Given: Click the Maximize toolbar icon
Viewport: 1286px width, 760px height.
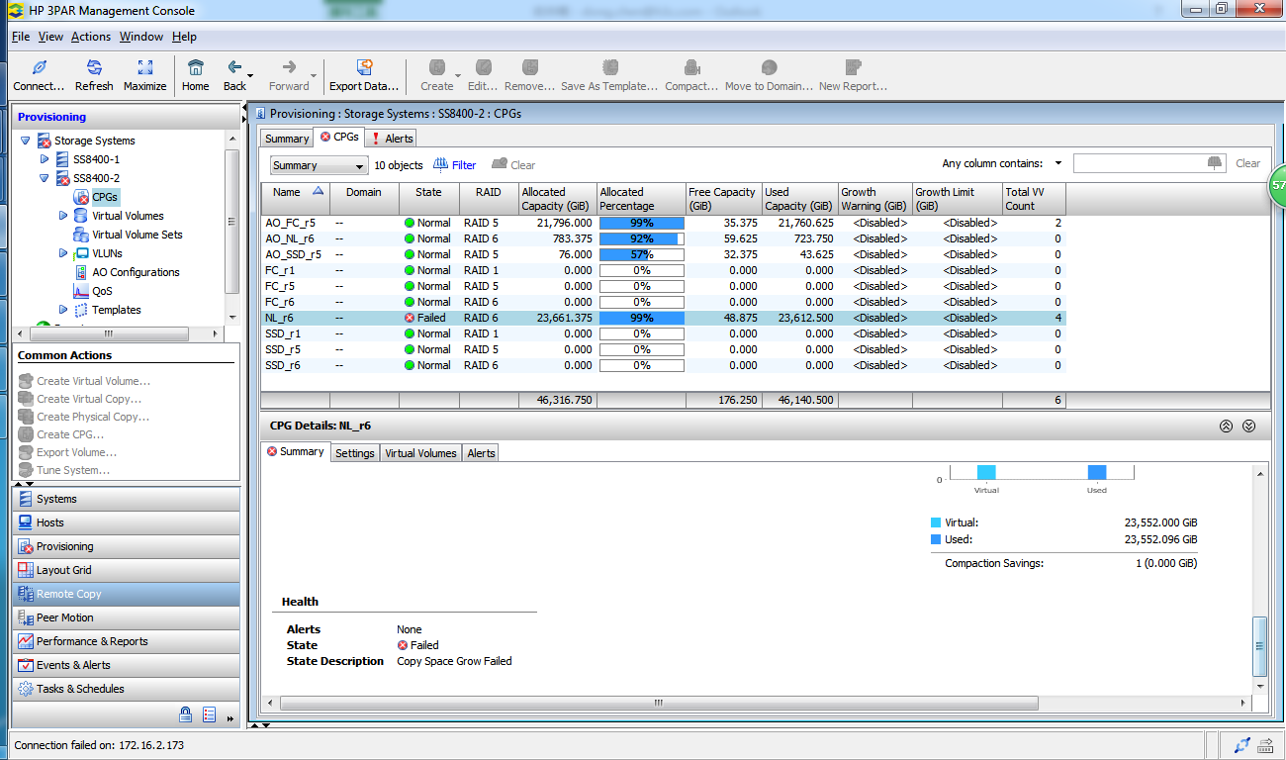Looking at the screenshot, I should coord(145,67).
